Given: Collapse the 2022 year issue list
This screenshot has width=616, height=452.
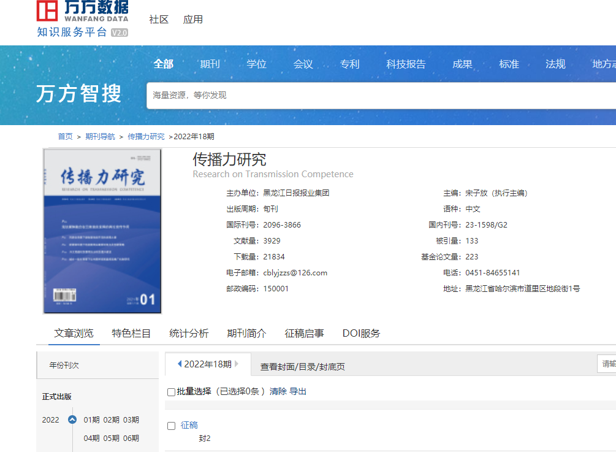Looking at the screenshot, I should click(72, 420).
